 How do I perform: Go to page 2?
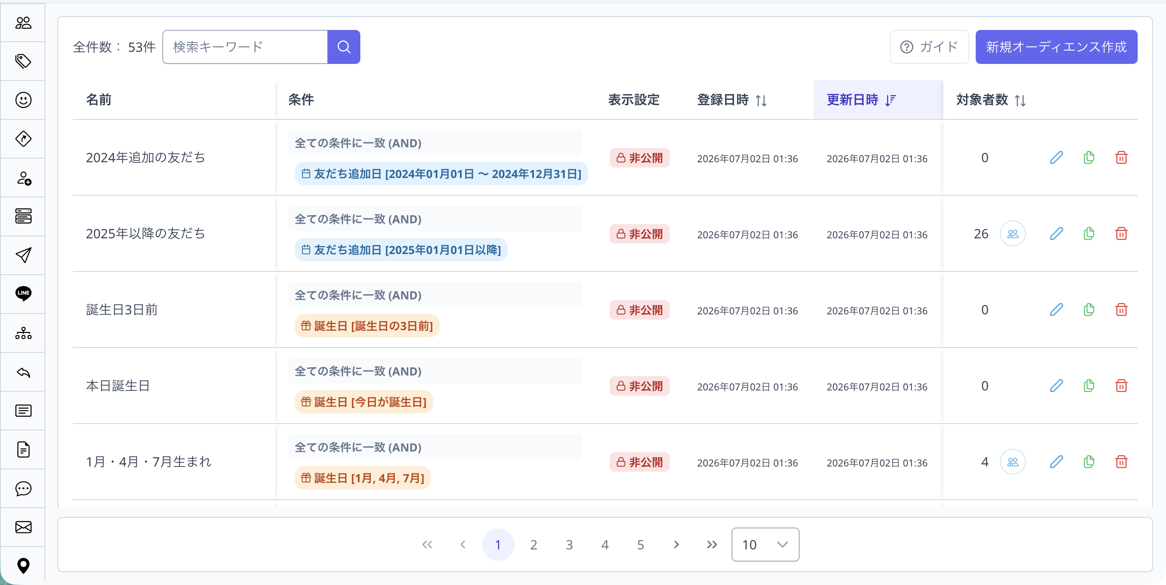point(534,545)
